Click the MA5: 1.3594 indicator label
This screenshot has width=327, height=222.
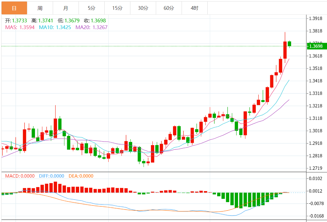point(20,27)
